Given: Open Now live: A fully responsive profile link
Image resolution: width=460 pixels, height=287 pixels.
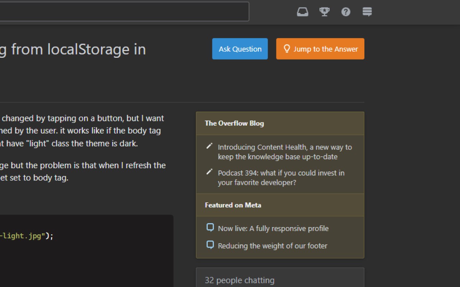Looking at the screenshot, I should [x=273, y=229].
